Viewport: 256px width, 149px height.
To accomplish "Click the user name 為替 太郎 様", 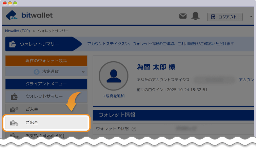I will click(x=156, y=67).
